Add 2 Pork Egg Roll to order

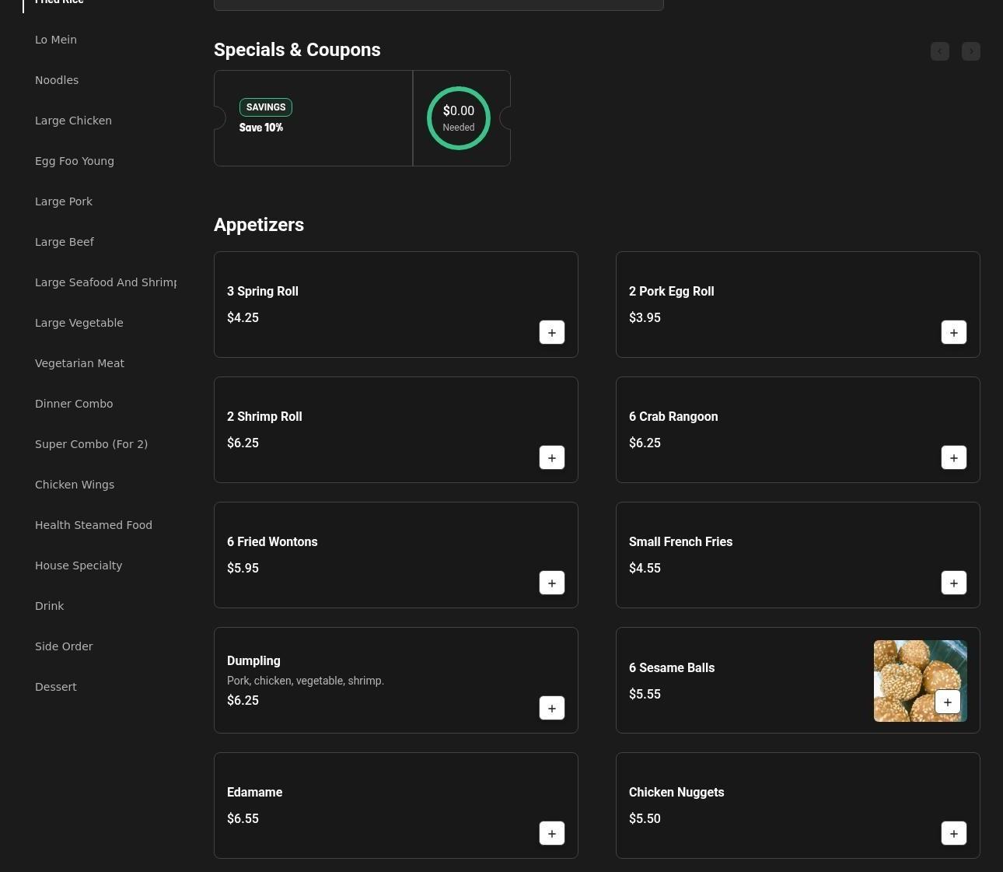tap(953, 333)
